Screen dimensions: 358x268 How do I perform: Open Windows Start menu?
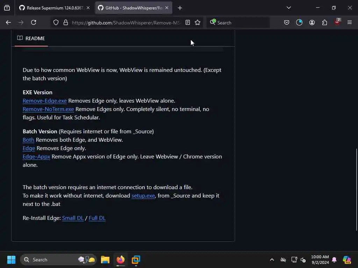point(11,260)
